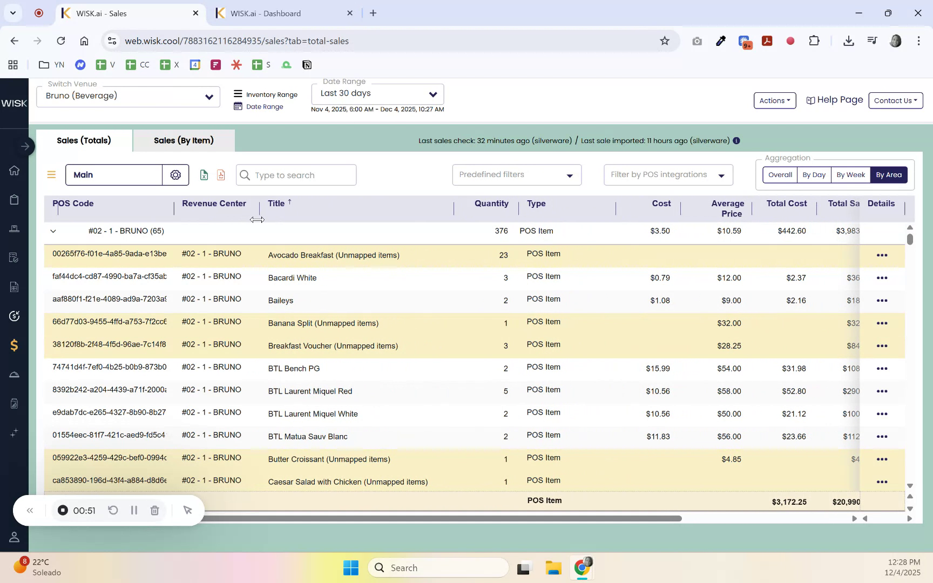Click the info icon next to last sale imported
Image resolution: width=933 pixels, height=583 pixels.
tap(736, 140)
